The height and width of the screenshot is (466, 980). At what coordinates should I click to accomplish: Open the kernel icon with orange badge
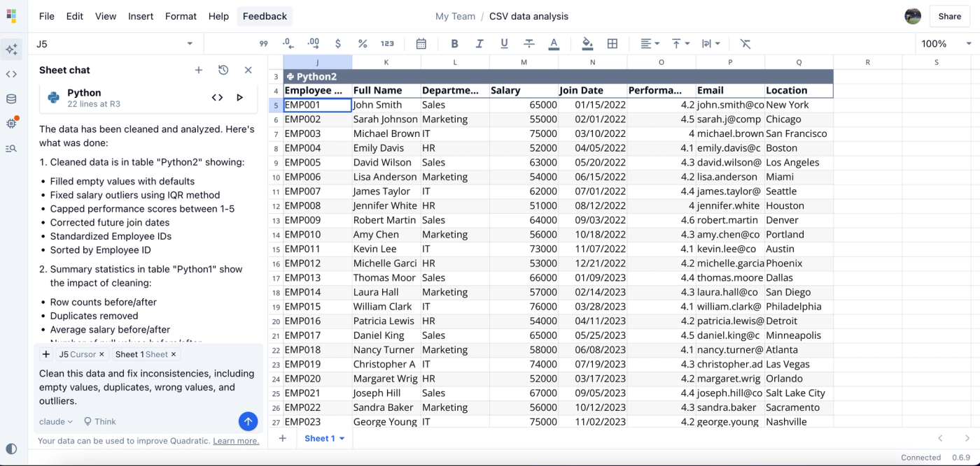10,123
